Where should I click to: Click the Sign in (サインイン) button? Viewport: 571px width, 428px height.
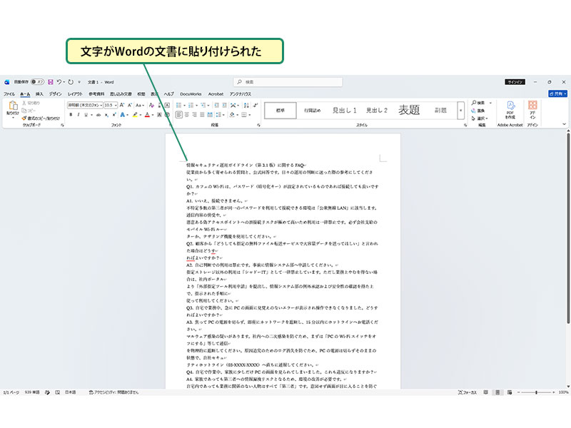point(515,82)
